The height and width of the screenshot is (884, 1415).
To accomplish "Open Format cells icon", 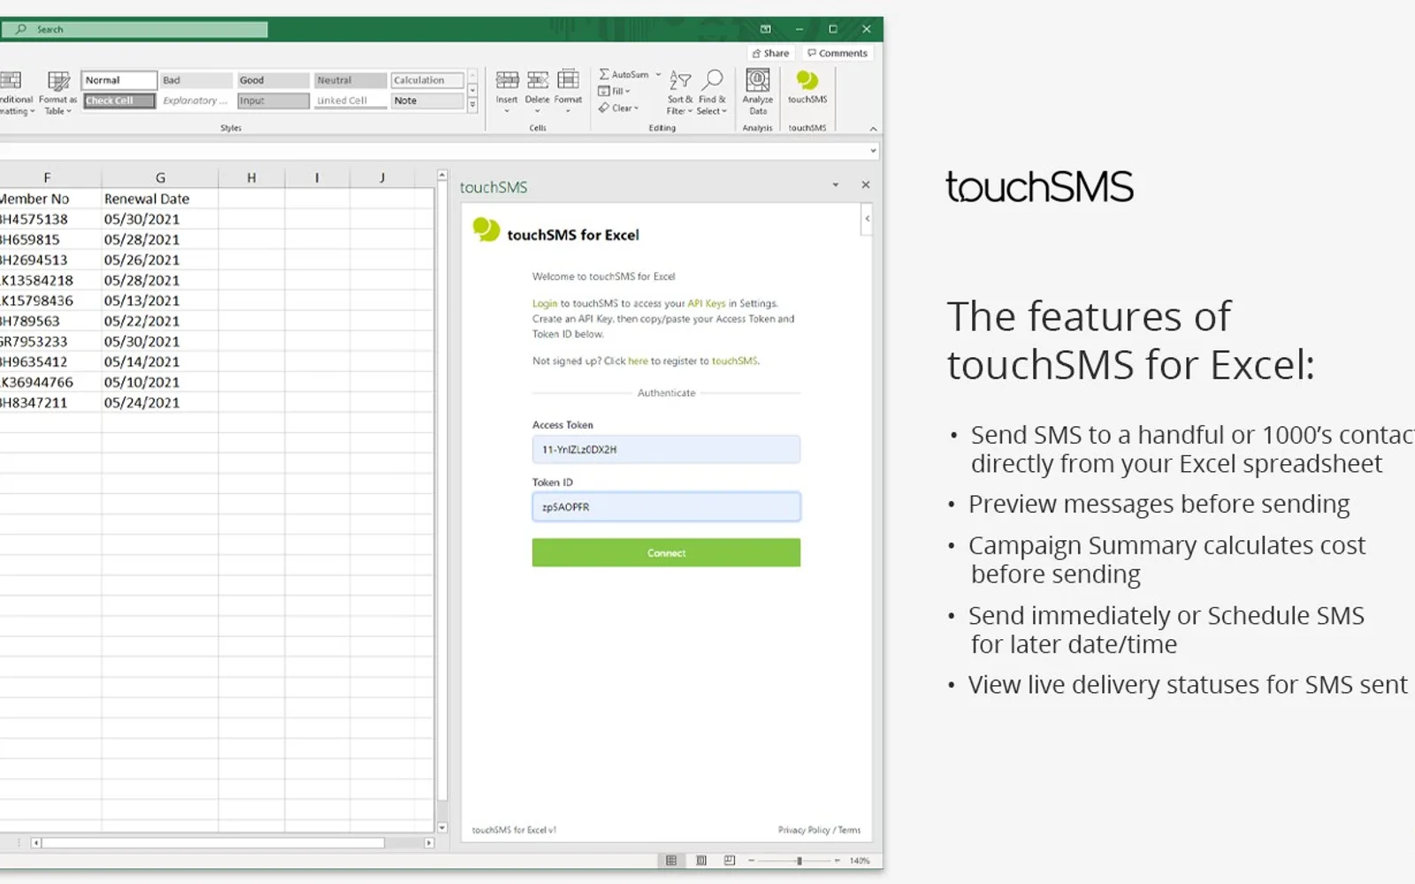I will click(568, 90).
